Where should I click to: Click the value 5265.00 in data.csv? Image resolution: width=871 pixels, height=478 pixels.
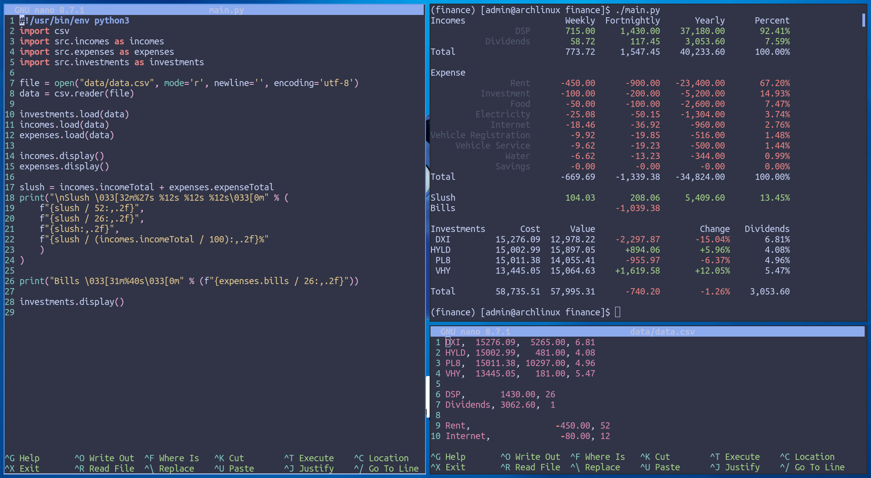coord(548,342)
